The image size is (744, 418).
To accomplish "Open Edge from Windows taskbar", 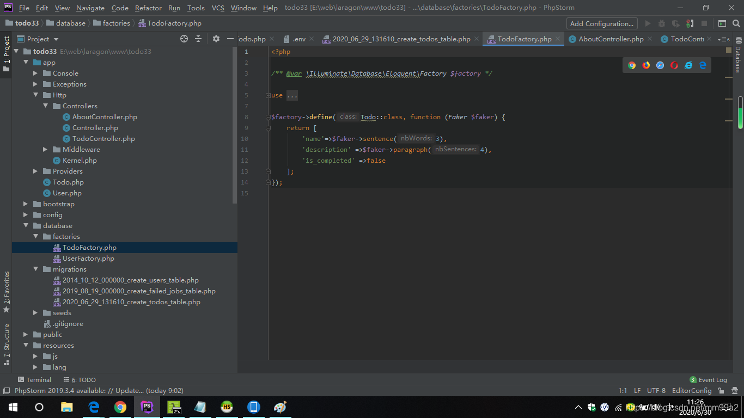I will 94,407.
